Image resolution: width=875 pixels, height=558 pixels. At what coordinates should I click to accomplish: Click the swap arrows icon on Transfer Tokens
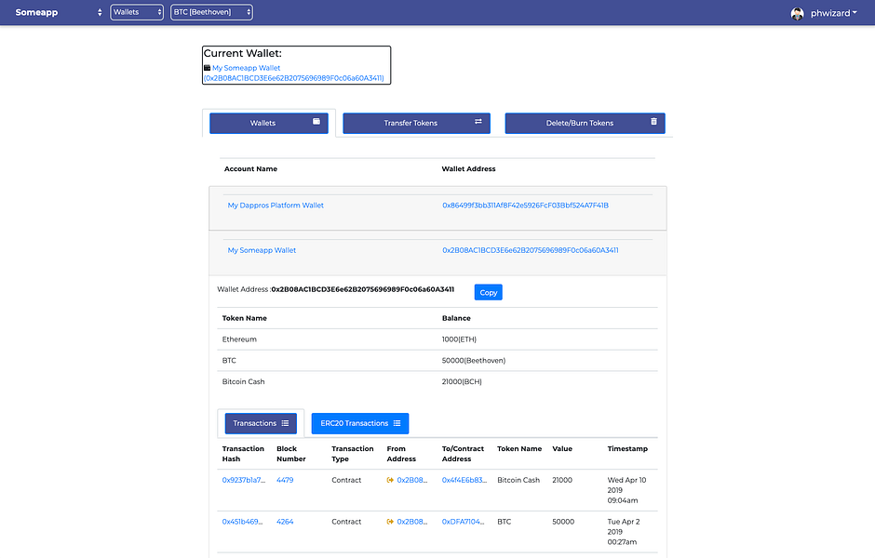click(478, 122)
